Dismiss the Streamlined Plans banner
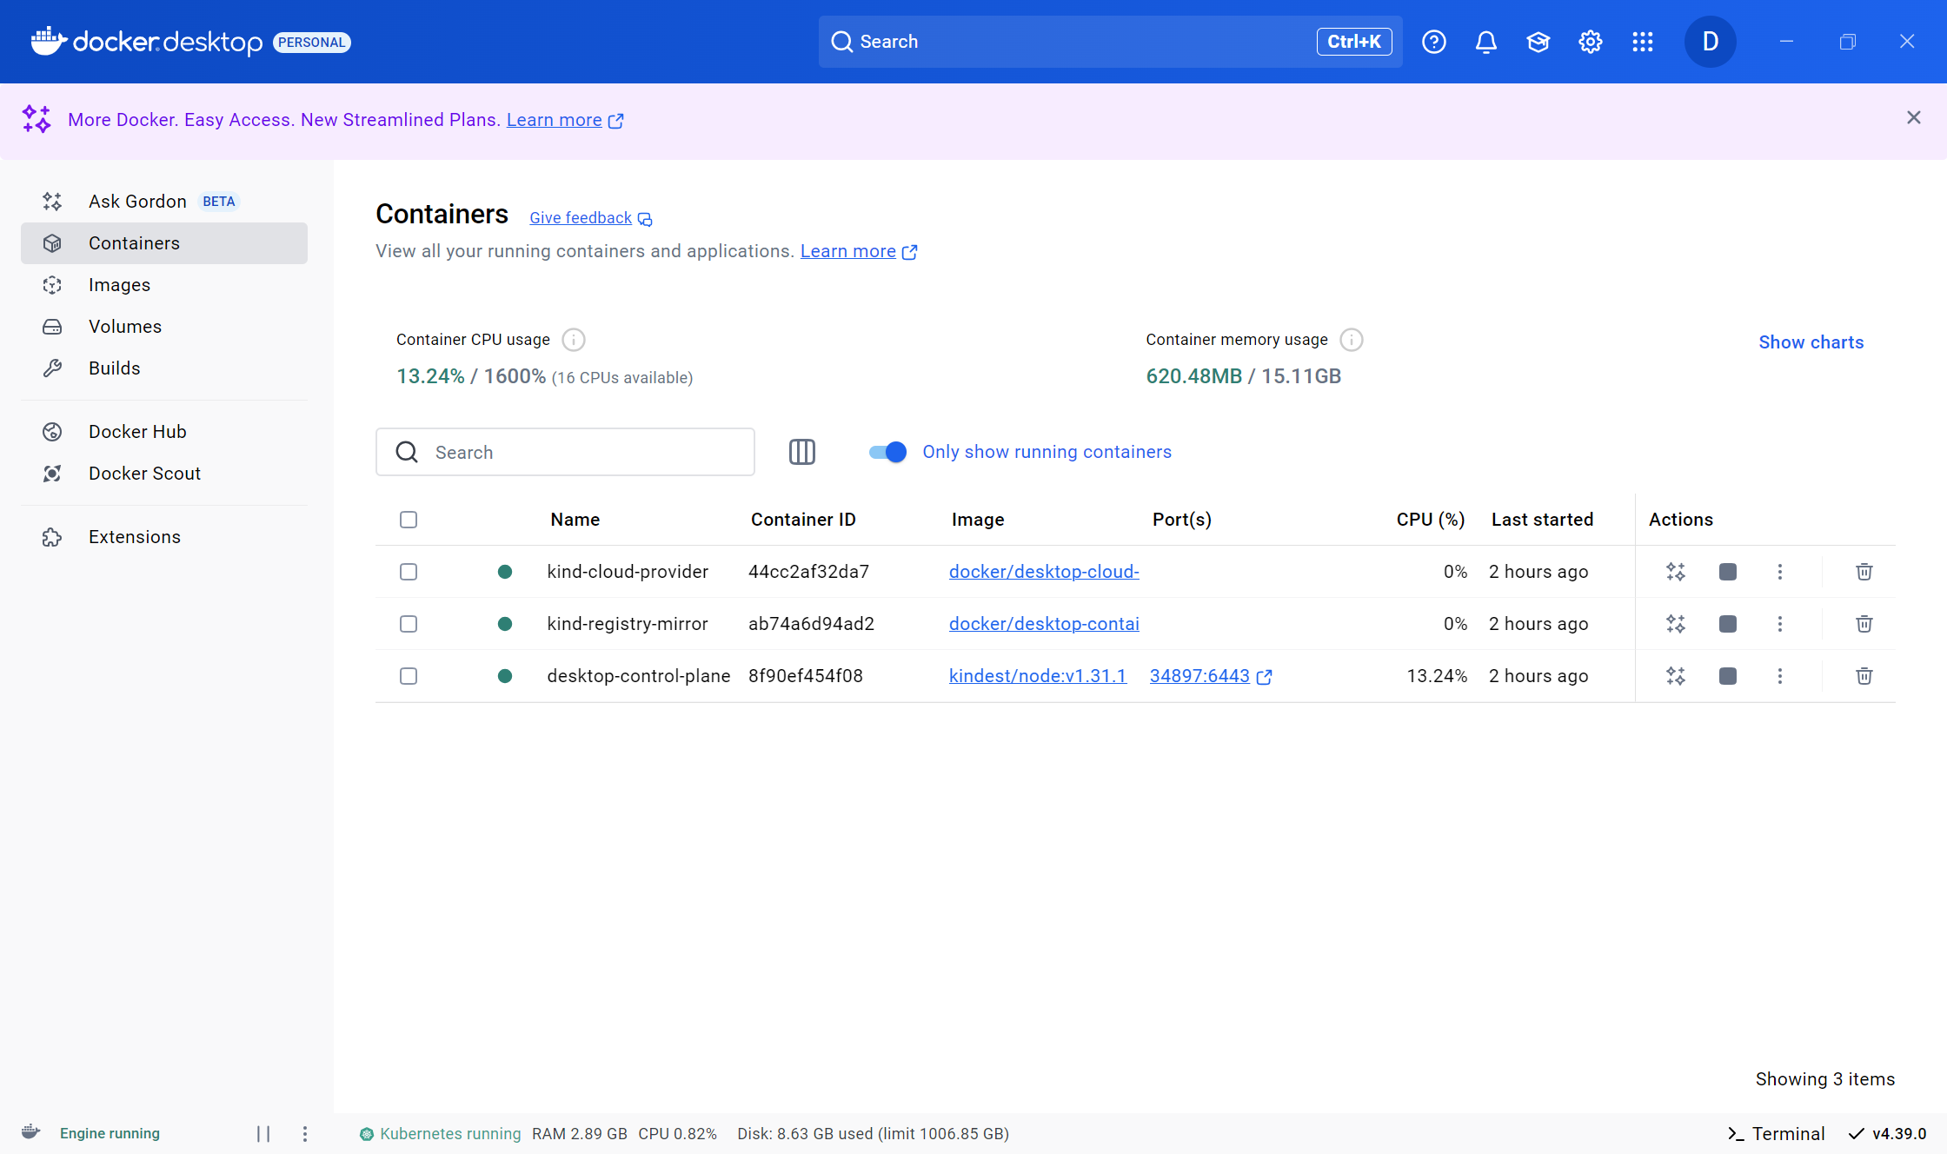 coord(1914,117)
